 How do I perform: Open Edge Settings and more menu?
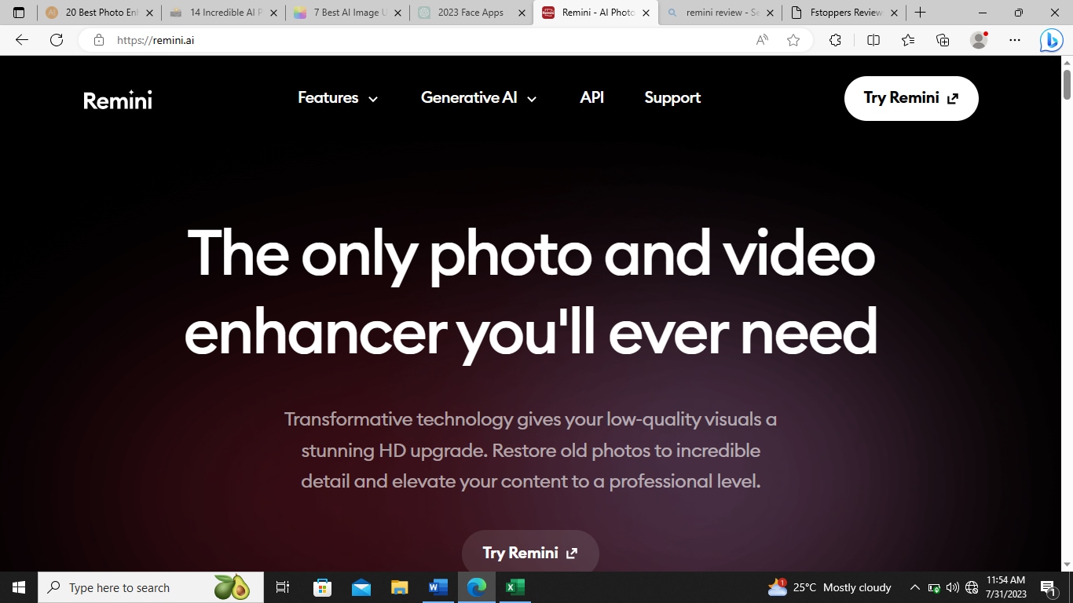pyautogui.click(x=1015, y=40)
